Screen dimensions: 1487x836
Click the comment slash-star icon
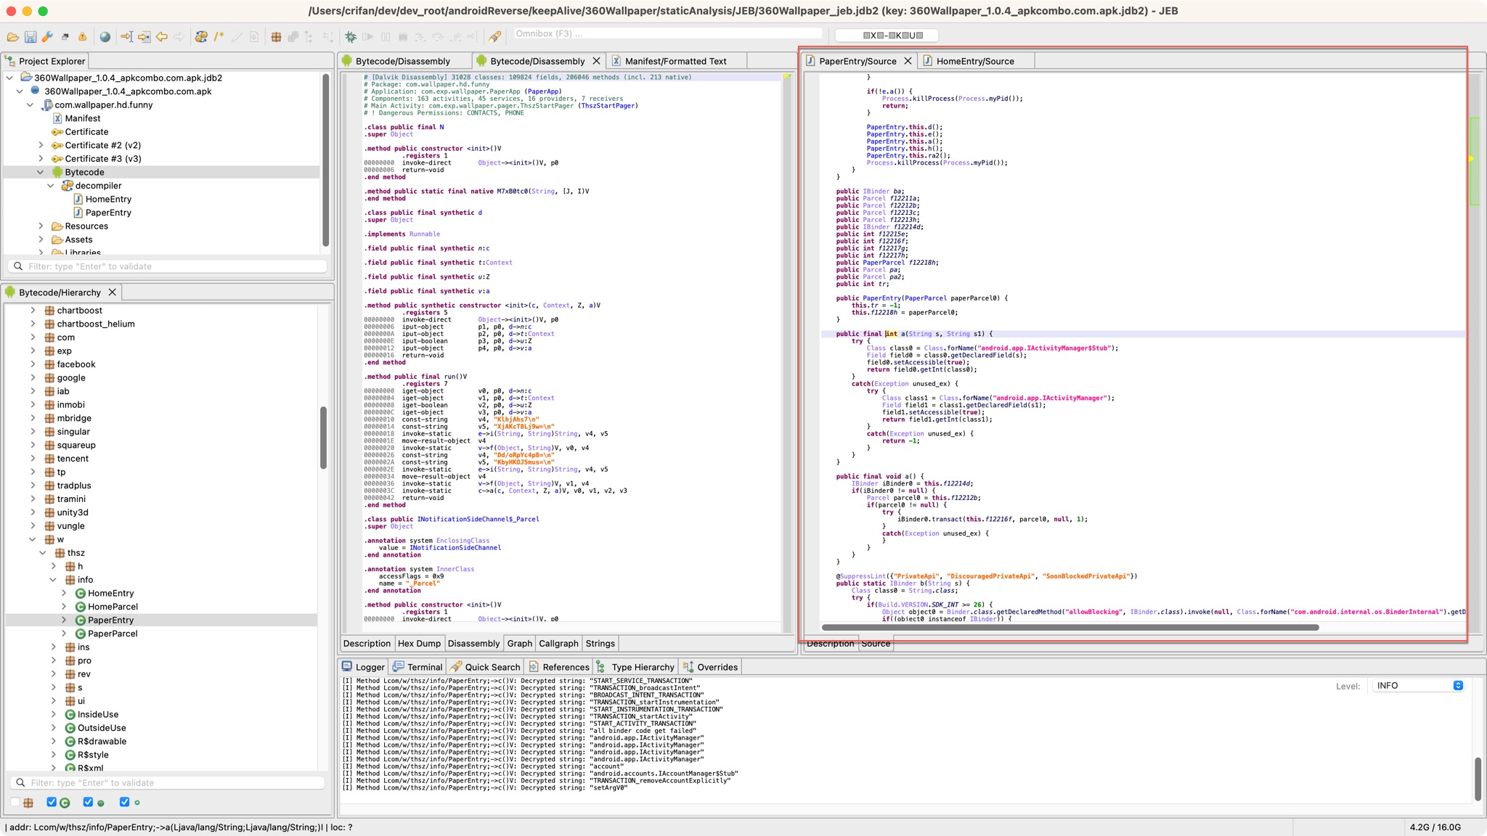(x=219, y=36)
